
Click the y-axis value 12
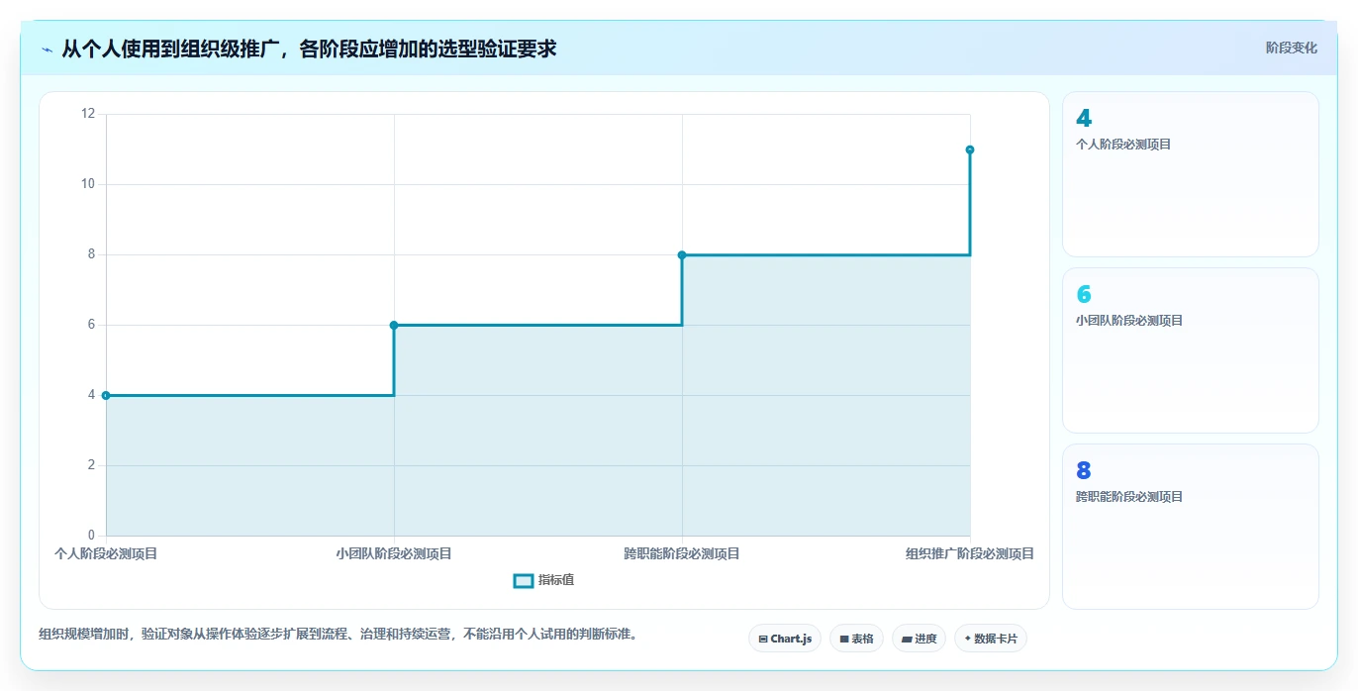[88, 114]
